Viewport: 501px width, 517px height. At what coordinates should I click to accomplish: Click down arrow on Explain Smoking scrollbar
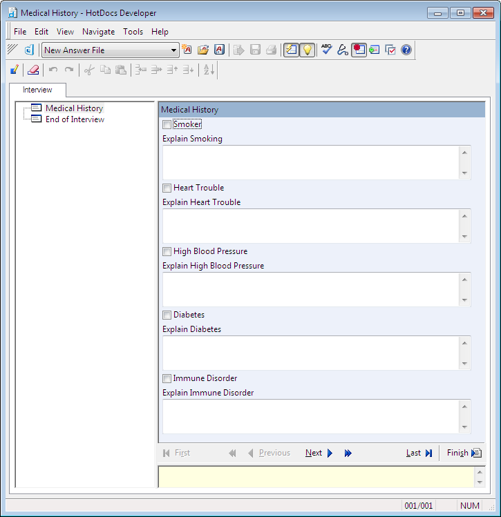tap(464, 173)
